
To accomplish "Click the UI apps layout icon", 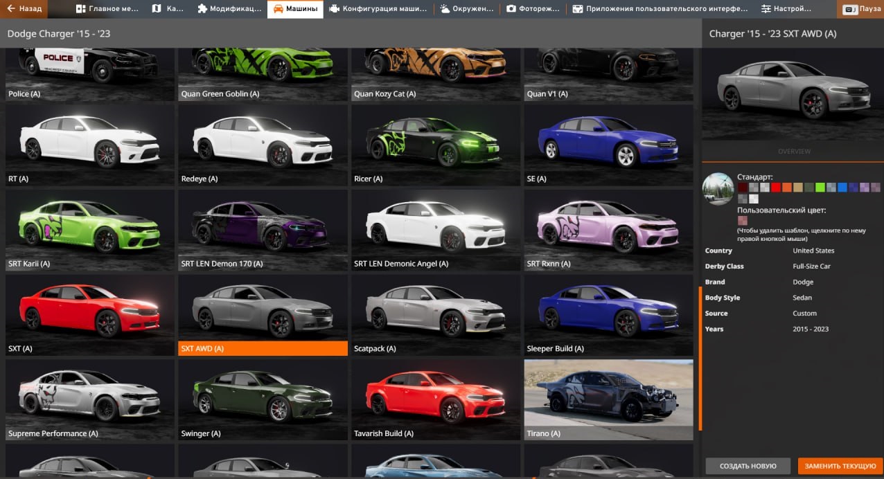I will pos(577,9).
